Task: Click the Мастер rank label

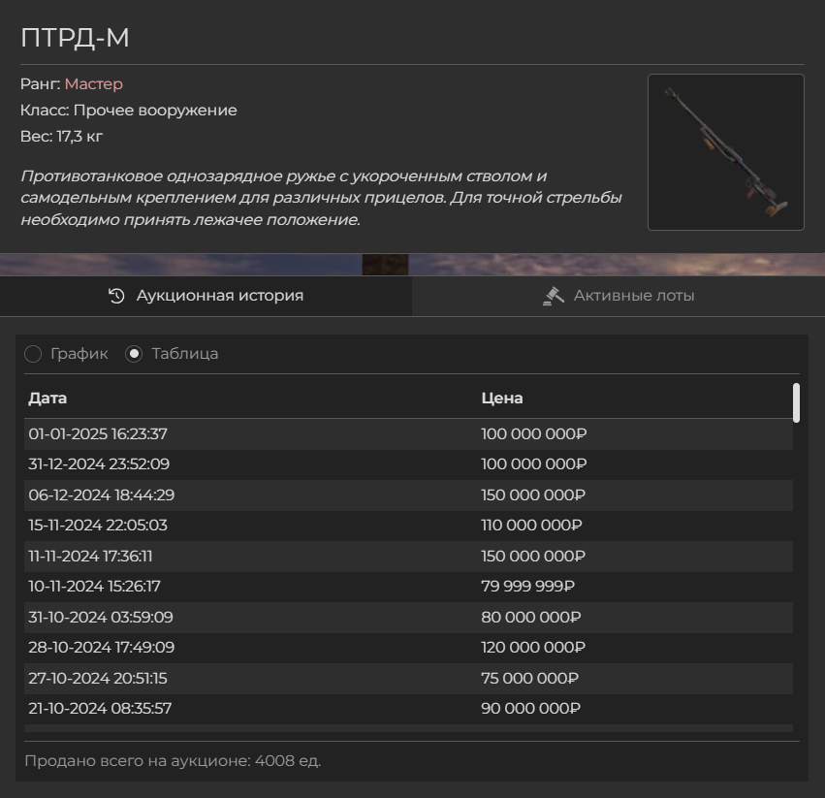Action: tap(94, 83)
